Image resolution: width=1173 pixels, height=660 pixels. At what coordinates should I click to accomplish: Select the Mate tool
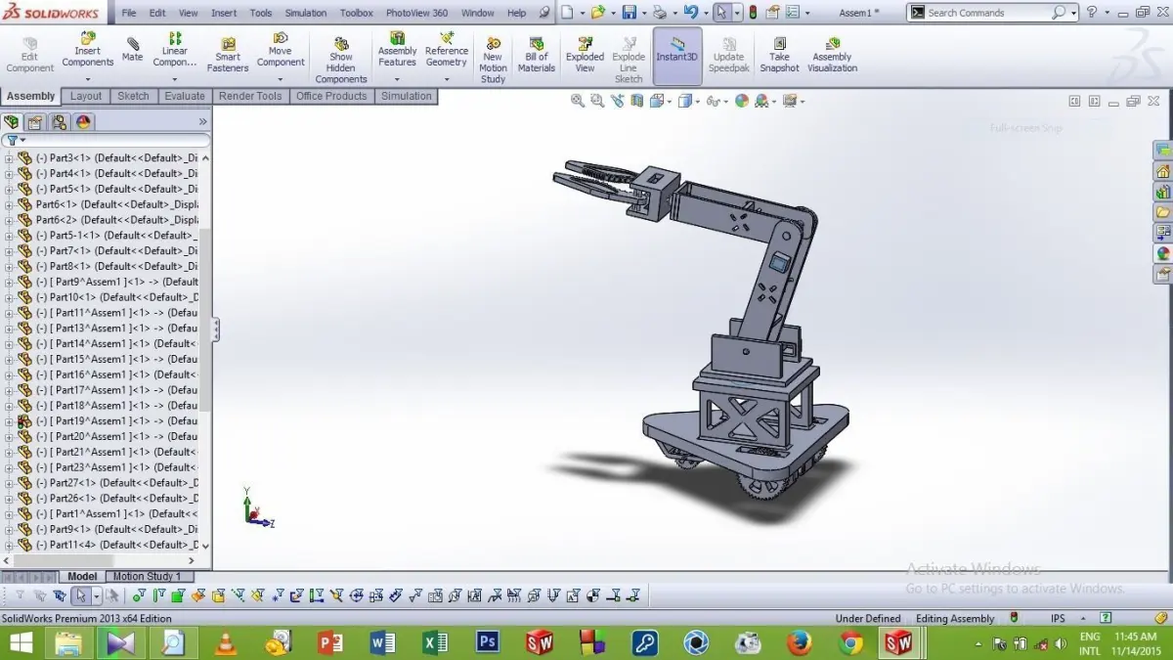point(133,51)
